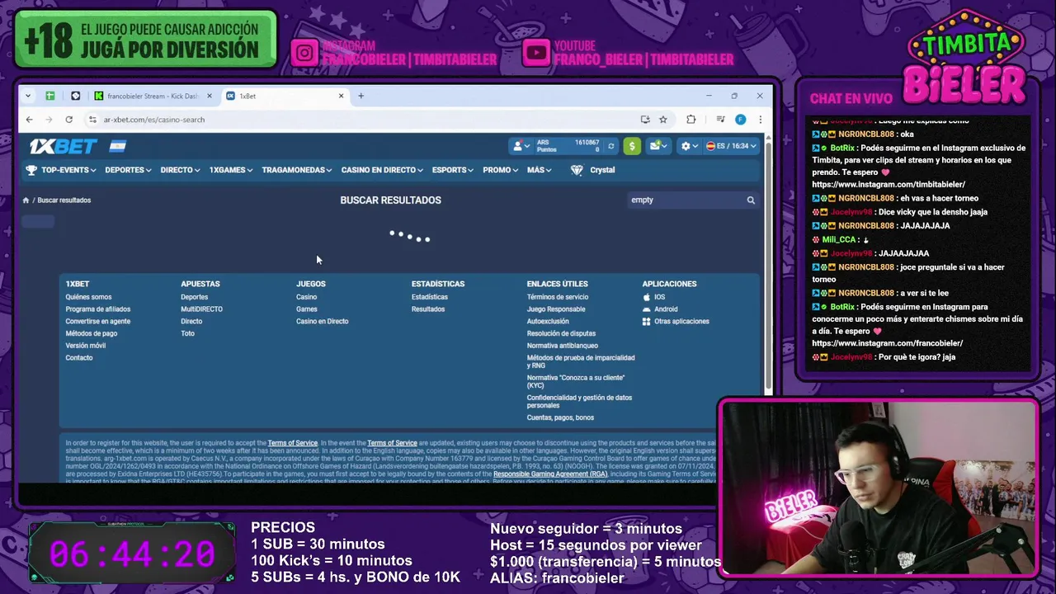The image size is (1056, 594).
Task: Switch to the green pinned browser tab
Action: pos(49,96)
